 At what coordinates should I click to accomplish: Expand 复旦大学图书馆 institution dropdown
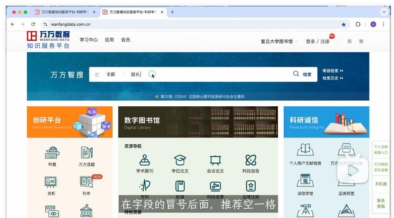279,41
